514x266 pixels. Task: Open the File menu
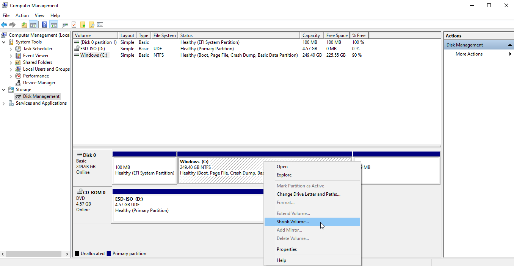pos(6,15)
